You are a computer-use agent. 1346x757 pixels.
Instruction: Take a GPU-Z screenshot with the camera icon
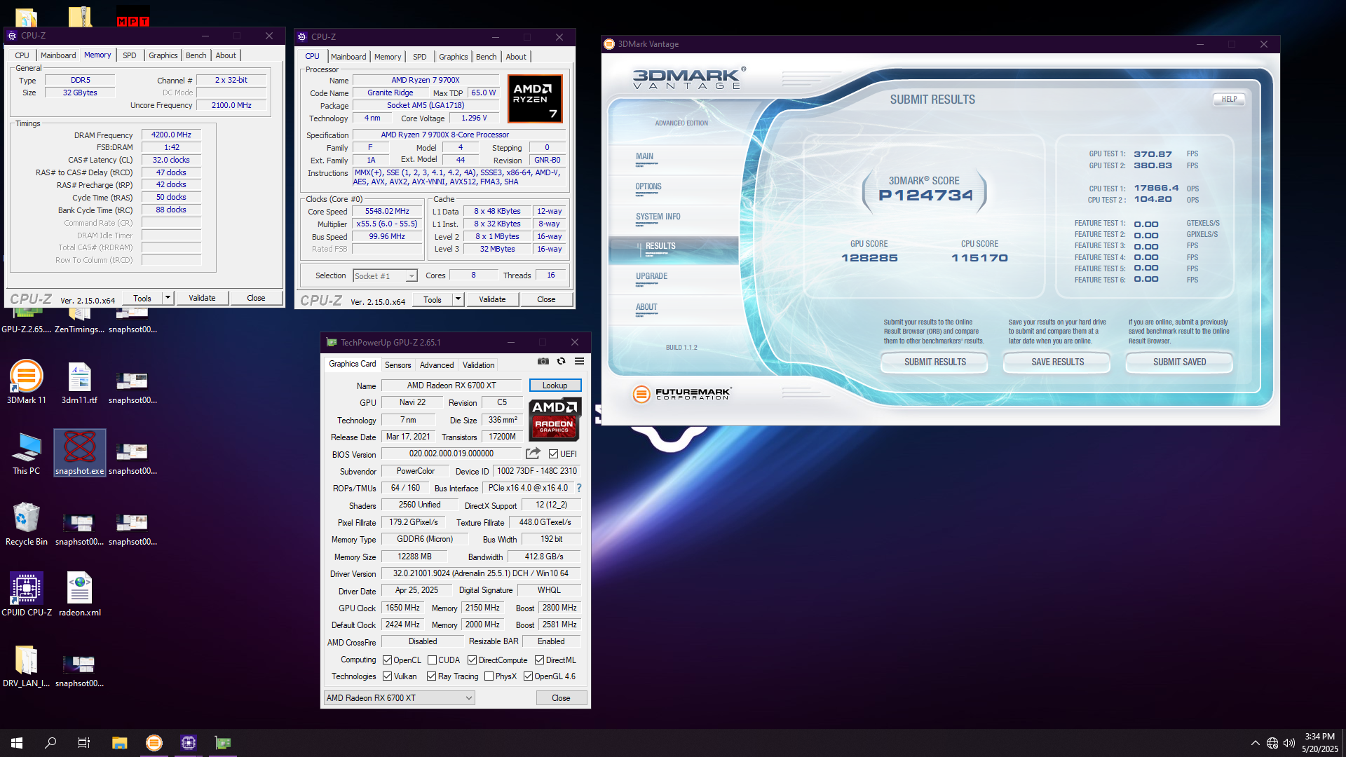pyautogui.click(x=543, y=362)
